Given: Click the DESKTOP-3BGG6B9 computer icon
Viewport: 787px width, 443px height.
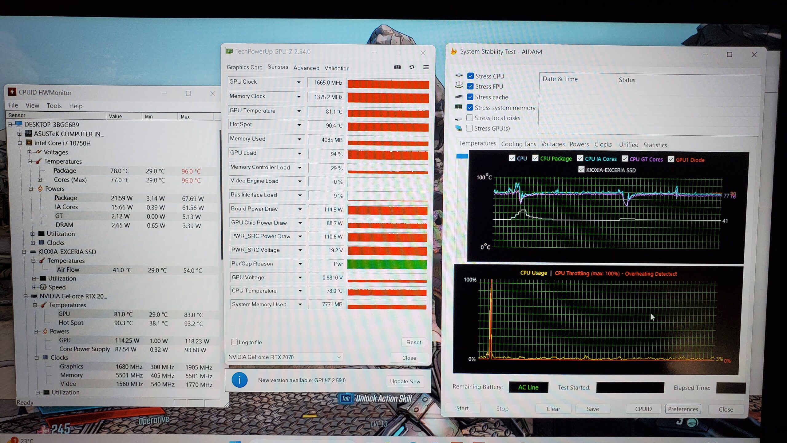Looking at the screenshot, I should [x=19, y=124].
